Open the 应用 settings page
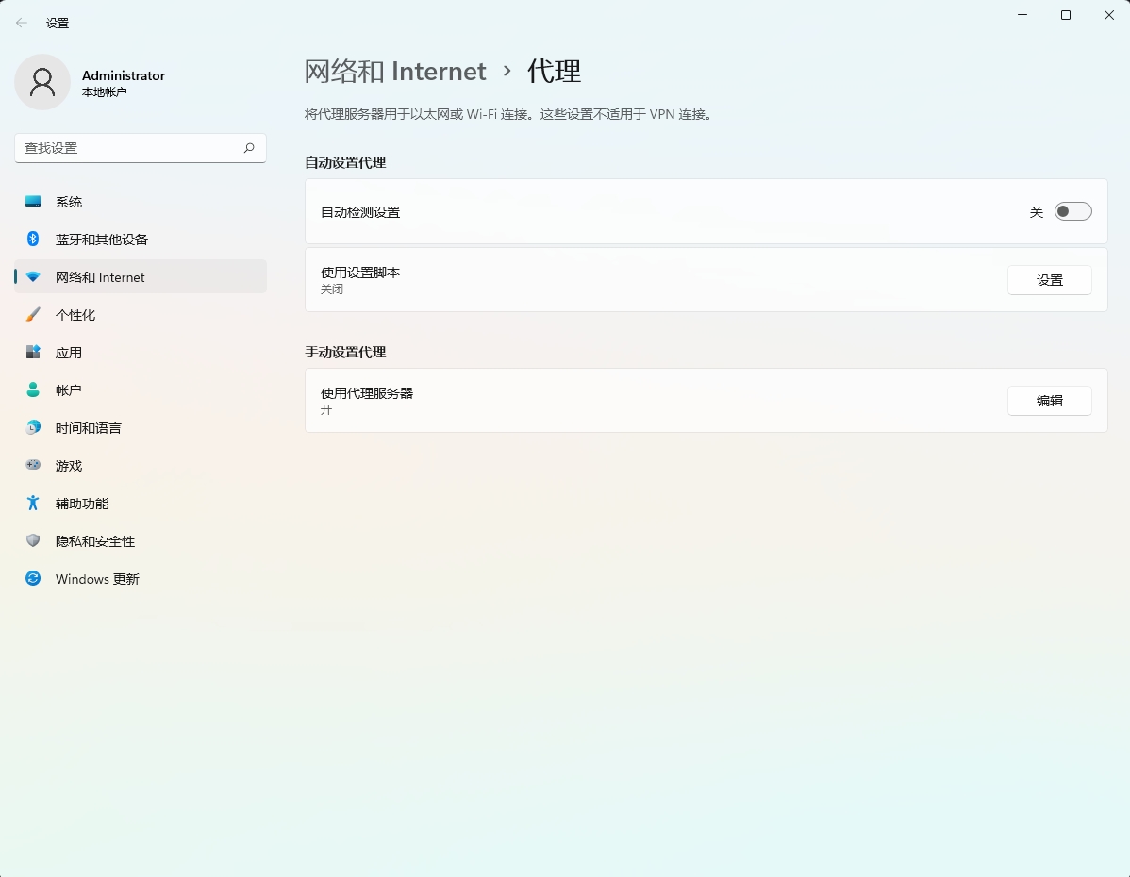This screenshot has width=1130, height=877. pyautogui.click(x=141, y=353)
